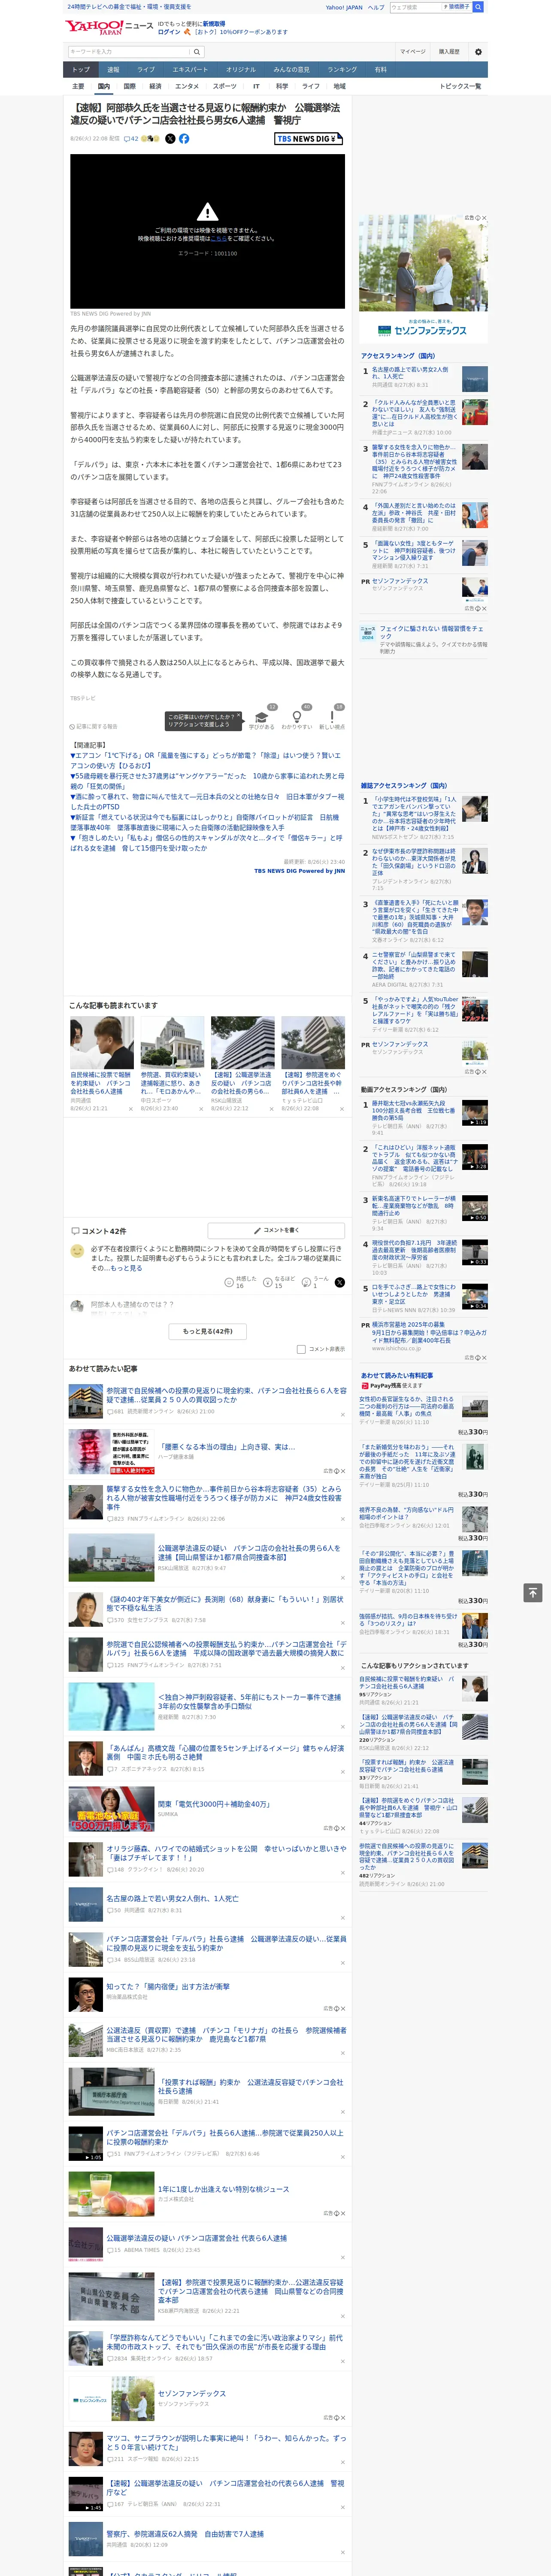Open ランキング tab
The image size is (551, 2576).
342,70
